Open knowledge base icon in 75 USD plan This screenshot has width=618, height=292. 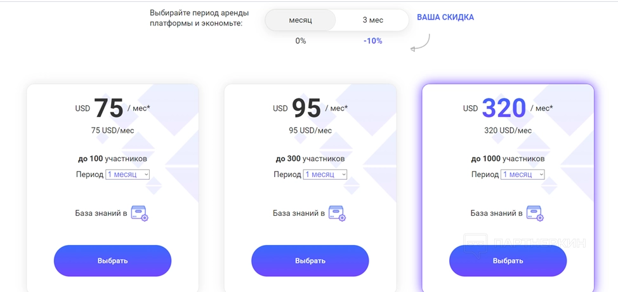click(140, 213)
